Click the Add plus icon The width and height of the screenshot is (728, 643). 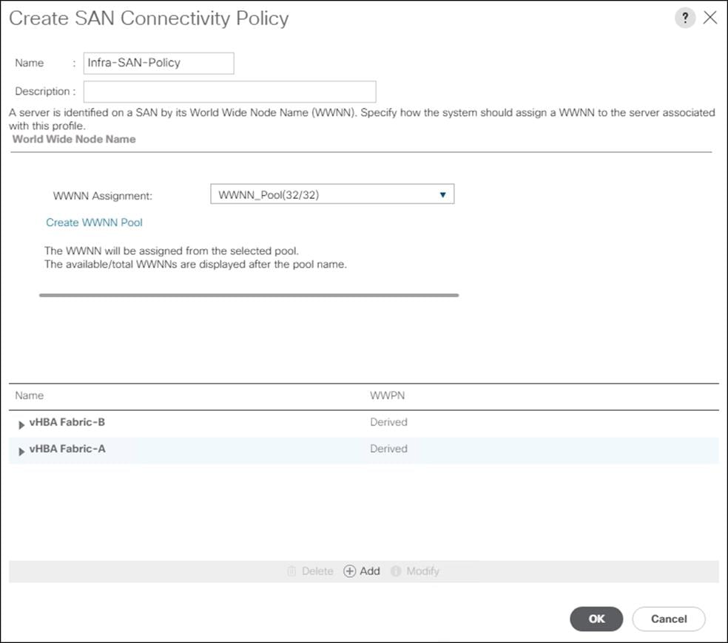[350, 571]
